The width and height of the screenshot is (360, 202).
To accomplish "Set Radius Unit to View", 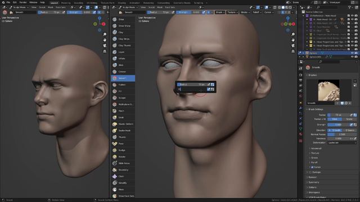I will coord(335,119).
